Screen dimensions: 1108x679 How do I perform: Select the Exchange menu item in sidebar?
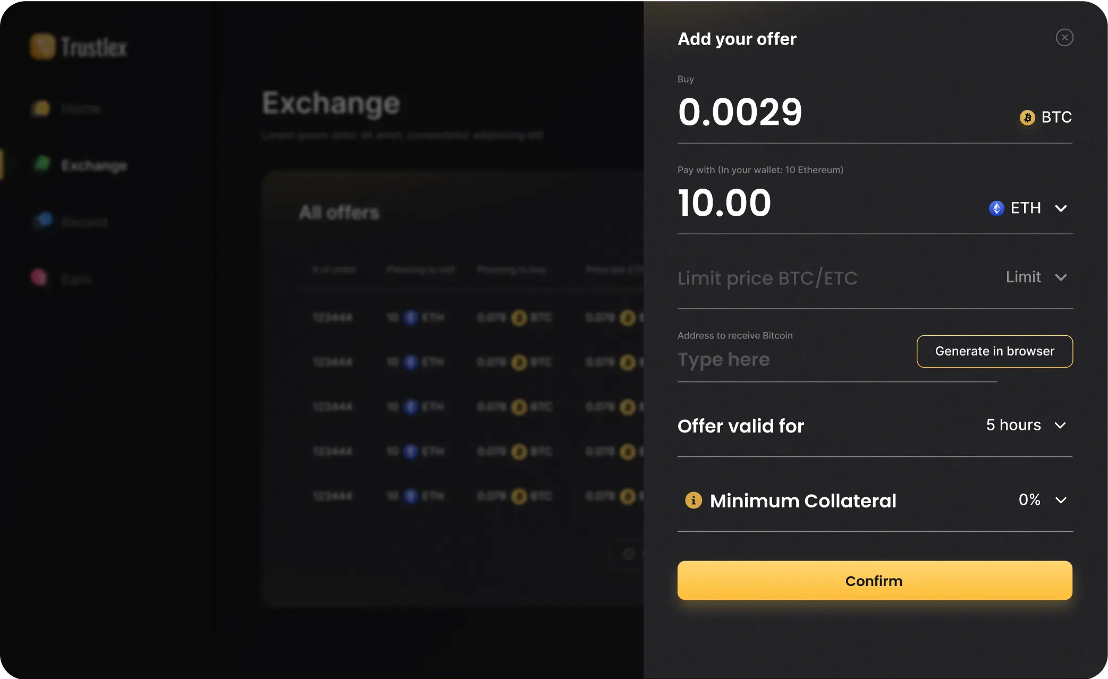click(94, 165)
